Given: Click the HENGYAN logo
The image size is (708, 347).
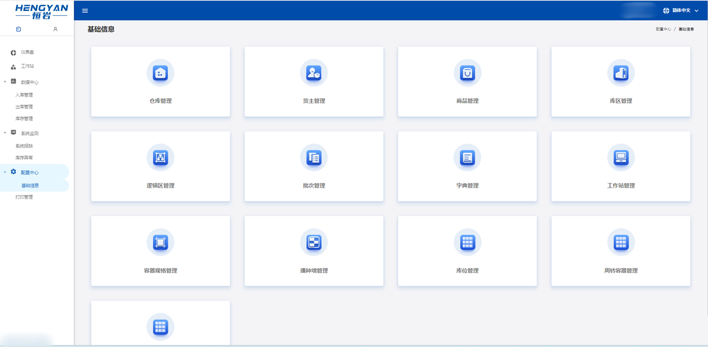Looking at the screenshot, I should click(x=41, y=11).
